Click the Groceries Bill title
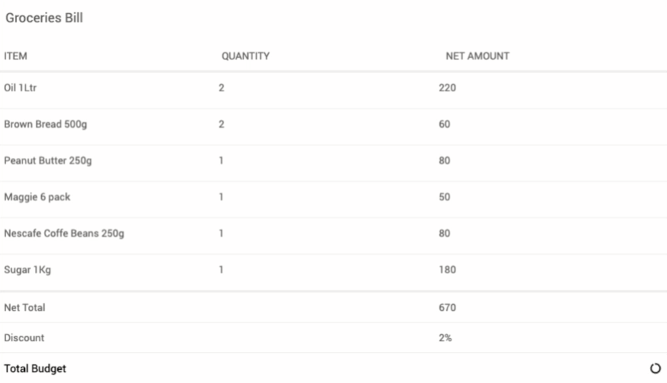Viewport: 667px width, 383px height. tap(44, 19)
